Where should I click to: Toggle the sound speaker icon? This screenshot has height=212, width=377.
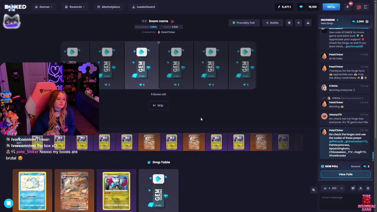pyautogui.click(x=299, y=23)
